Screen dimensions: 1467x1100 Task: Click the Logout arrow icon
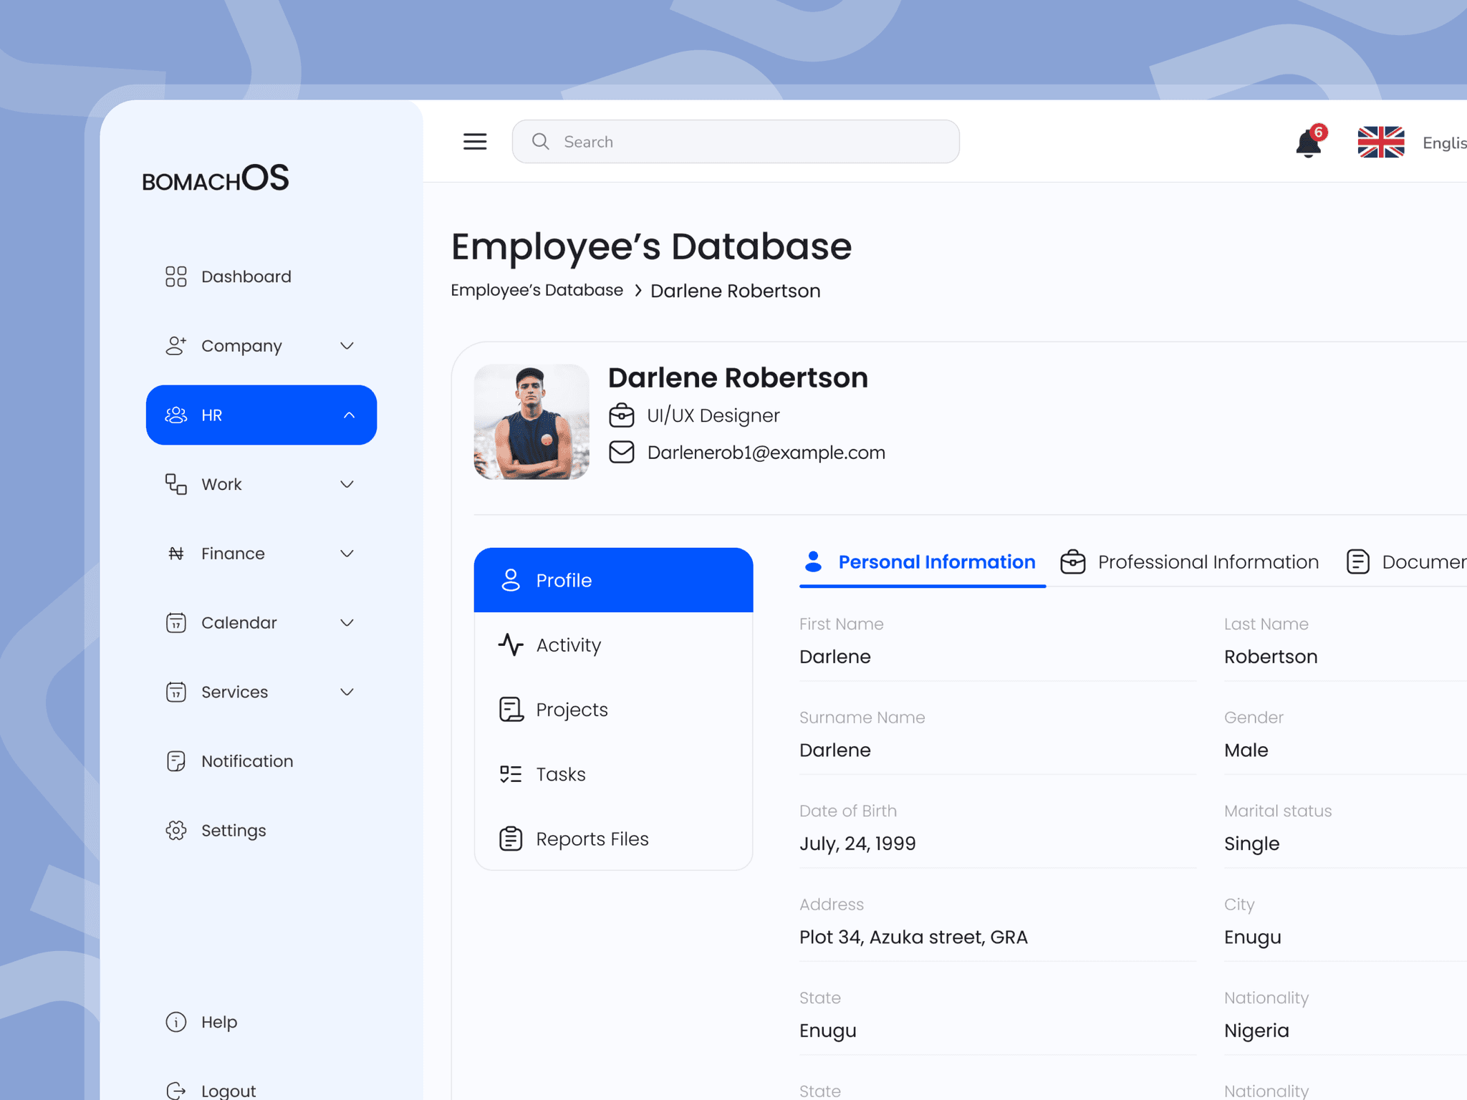175,1090
